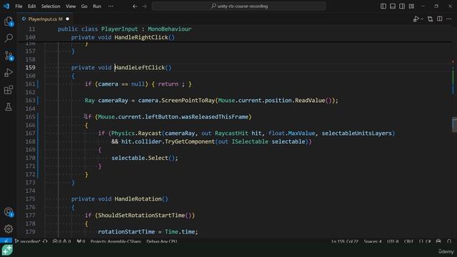Open remote window indicator in status bar
This screenshot has height=257, width=457.
(6, 241)
